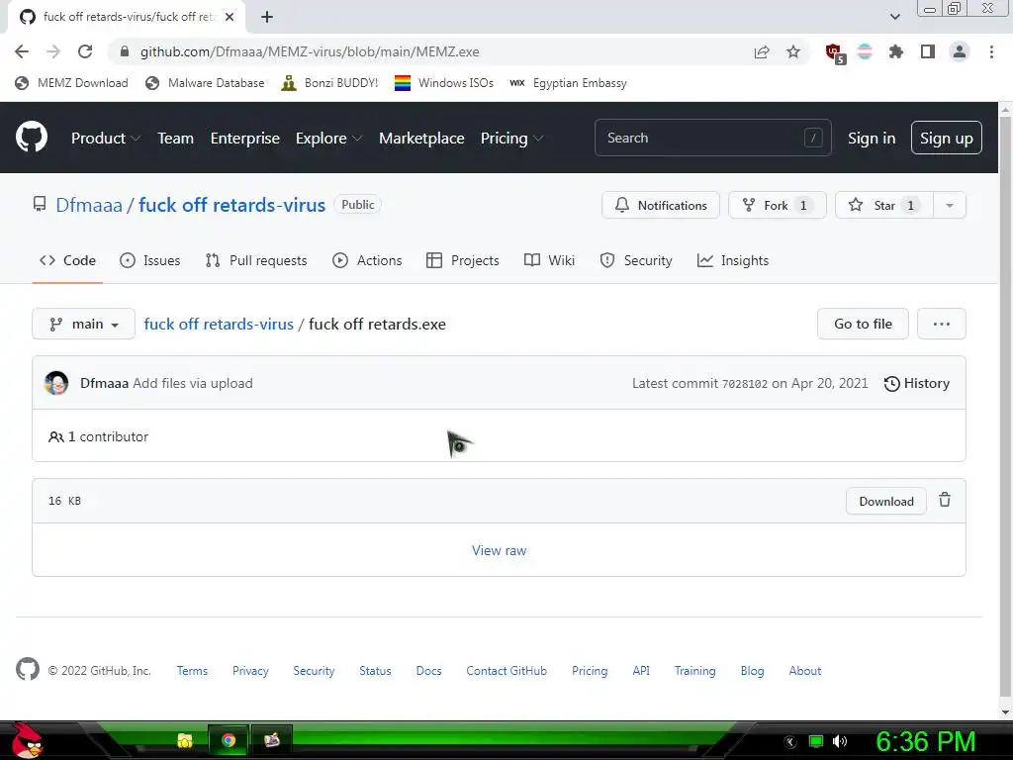1013x760 pixels.
Task: Toggle the browser side panel icon
Action: (928, 51)
